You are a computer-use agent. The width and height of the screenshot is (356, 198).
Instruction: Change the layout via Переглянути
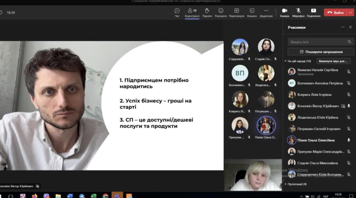pyautogui.click(x=237, y=13)
